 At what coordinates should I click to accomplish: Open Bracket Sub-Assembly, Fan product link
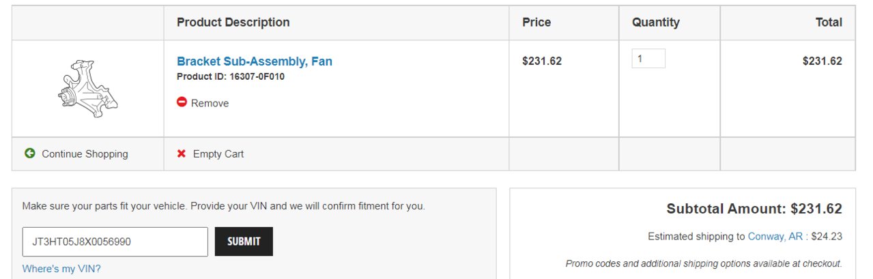[x=255, y=61]
